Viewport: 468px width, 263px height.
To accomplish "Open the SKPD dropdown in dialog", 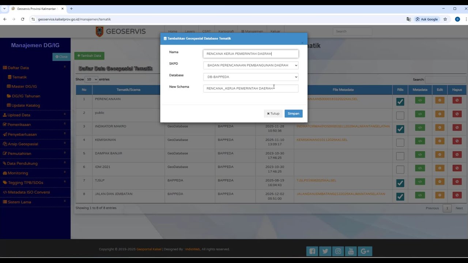I will point(251,65).
